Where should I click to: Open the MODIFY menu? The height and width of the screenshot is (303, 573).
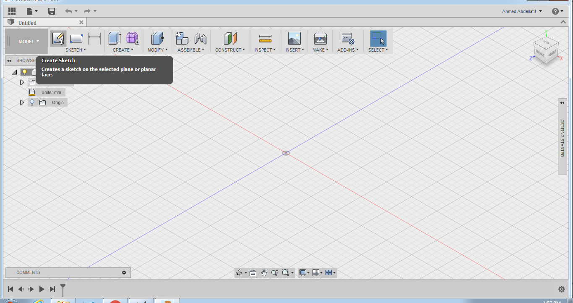click(157, 50)
